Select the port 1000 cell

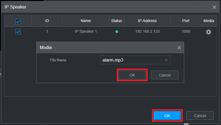click(186, 31)
